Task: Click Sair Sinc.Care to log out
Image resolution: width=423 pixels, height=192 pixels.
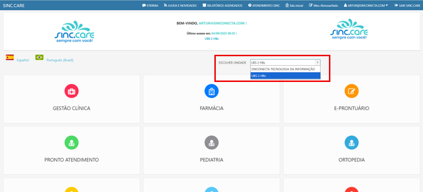Action: [x=407, y=5]
